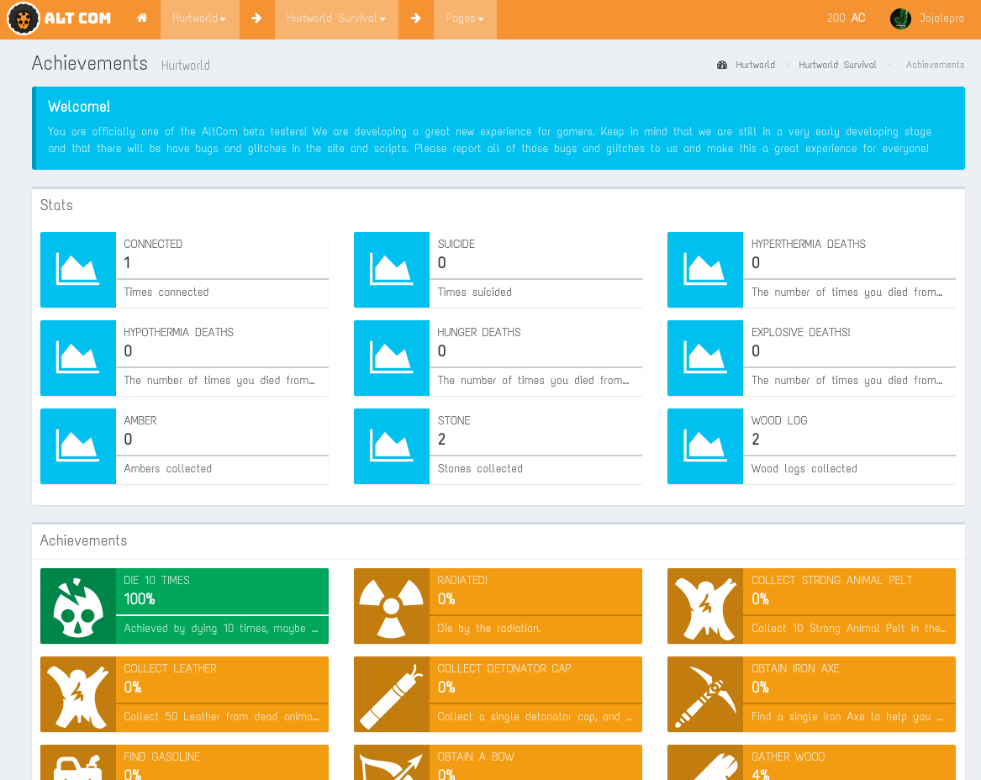
Task: Click the AltCom lion logo
Action: tap(24, 18)
